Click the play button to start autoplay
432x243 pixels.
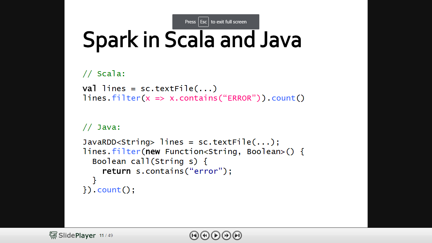click(216, 235)
